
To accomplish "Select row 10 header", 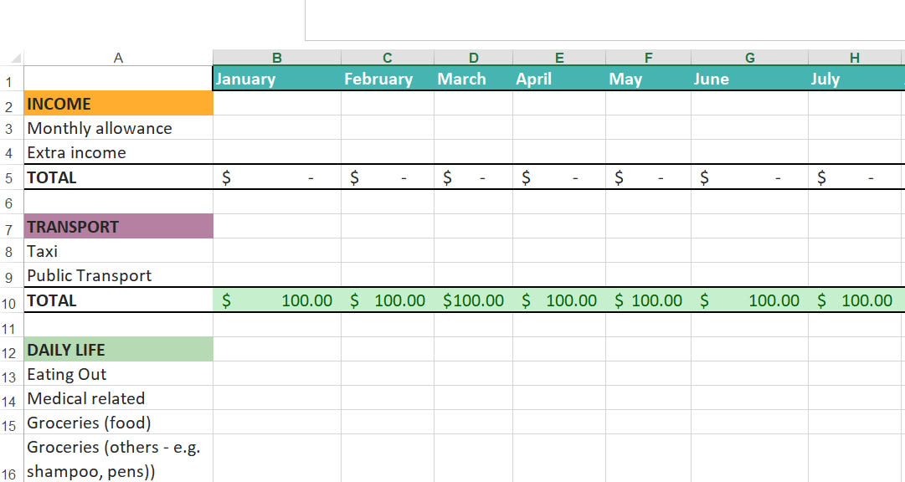I will pos(8,301).
